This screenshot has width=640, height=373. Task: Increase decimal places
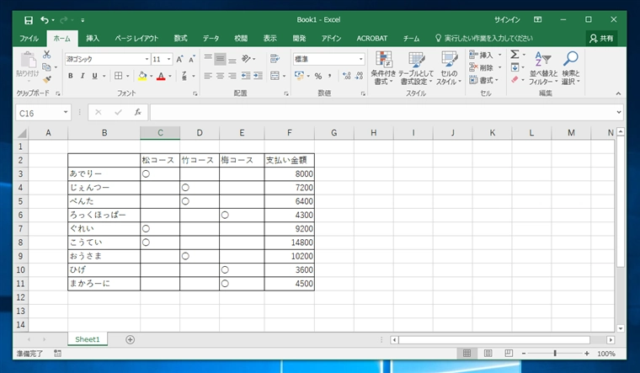tap(347, 76)
